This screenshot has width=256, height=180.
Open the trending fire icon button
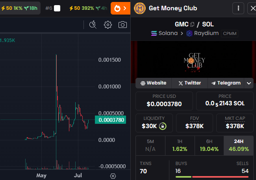click(x=121, y=8)
